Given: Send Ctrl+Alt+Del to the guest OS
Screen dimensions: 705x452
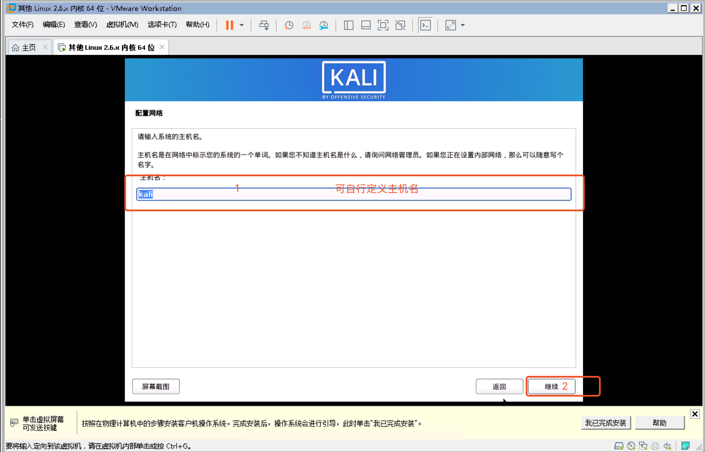Looking at the screenshot, I should (x=264, y=25).
